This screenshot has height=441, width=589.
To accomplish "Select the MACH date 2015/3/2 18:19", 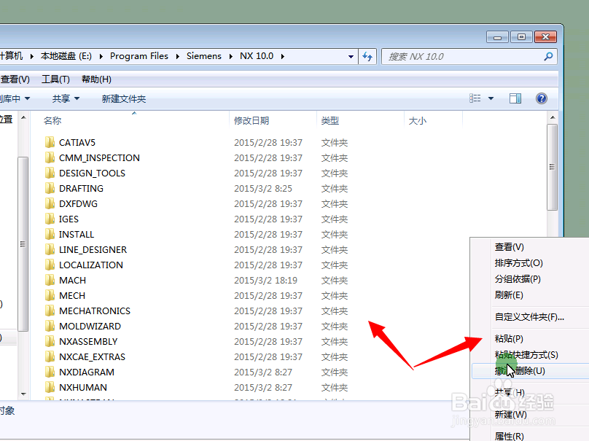I will (265, 280).
